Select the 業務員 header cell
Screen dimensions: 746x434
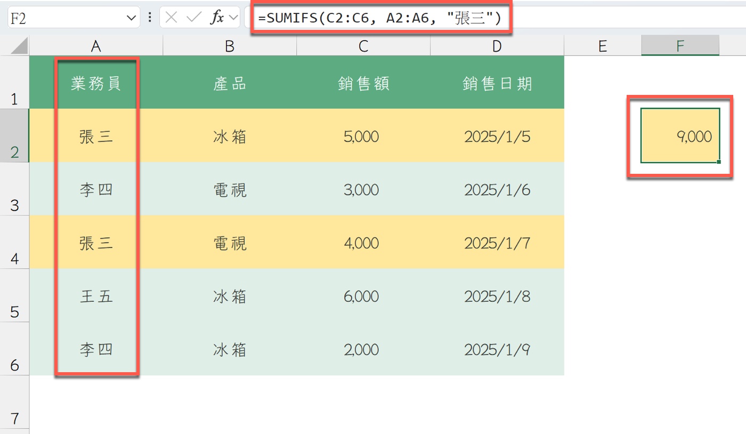point(96,83)
